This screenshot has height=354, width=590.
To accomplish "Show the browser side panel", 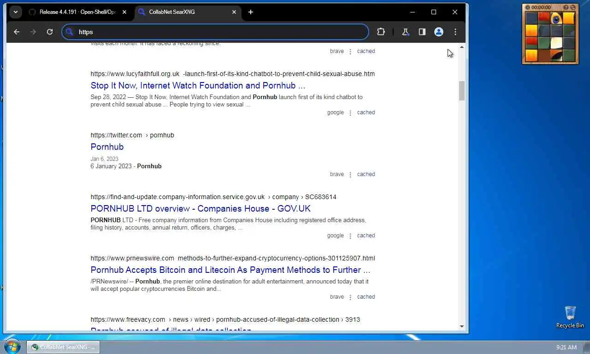I will pyautogui.click(x=422, y=32).
